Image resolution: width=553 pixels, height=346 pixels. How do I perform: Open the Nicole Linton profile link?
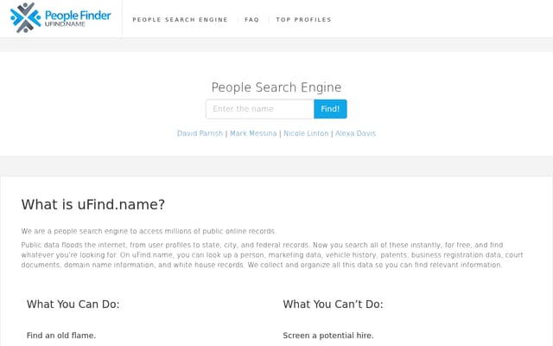coord(306,133)
